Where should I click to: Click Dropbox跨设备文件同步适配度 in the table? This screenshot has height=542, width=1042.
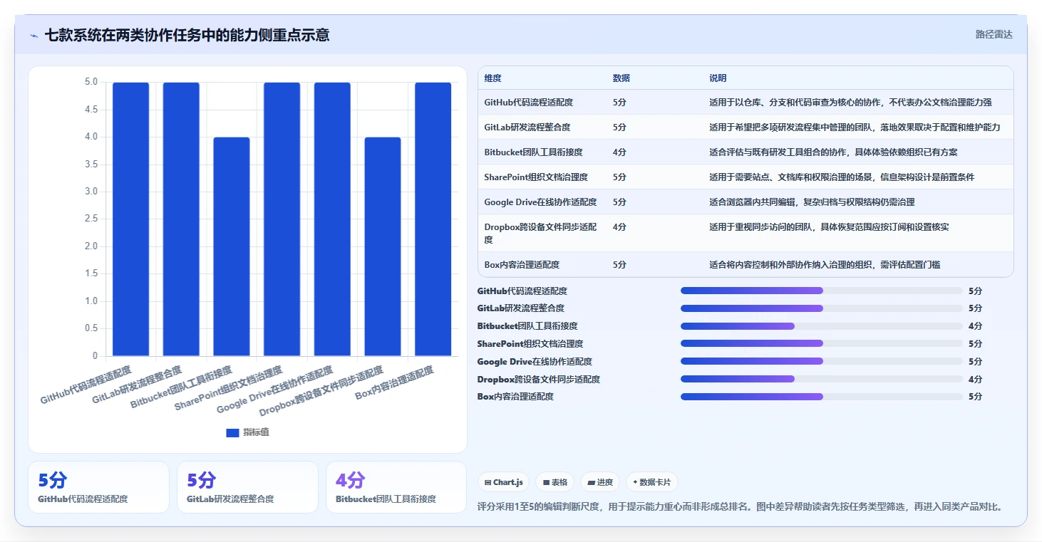[x=540, y=234]
